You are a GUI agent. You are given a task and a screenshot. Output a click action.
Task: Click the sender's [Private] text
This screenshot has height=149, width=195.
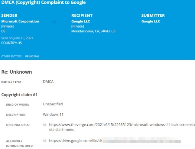[8, 26]
